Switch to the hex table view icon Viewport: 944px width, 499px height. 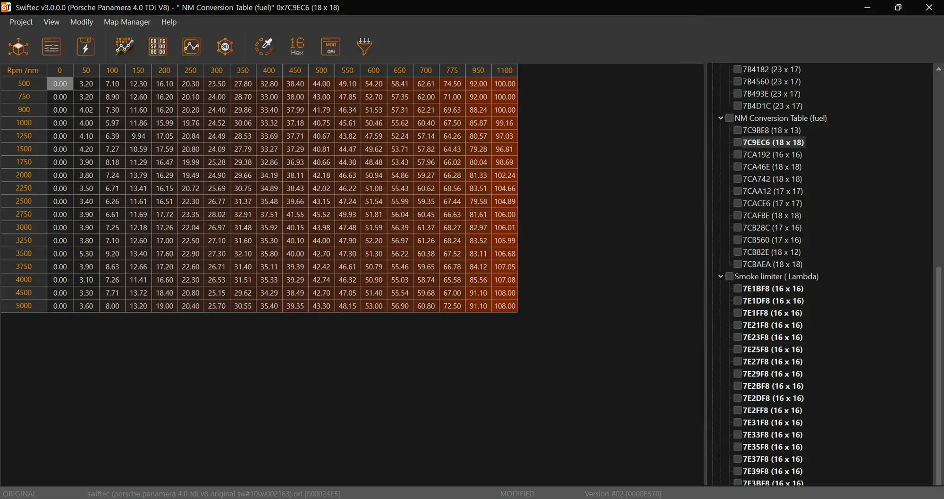pyautogui.click(x=158, y=47)
